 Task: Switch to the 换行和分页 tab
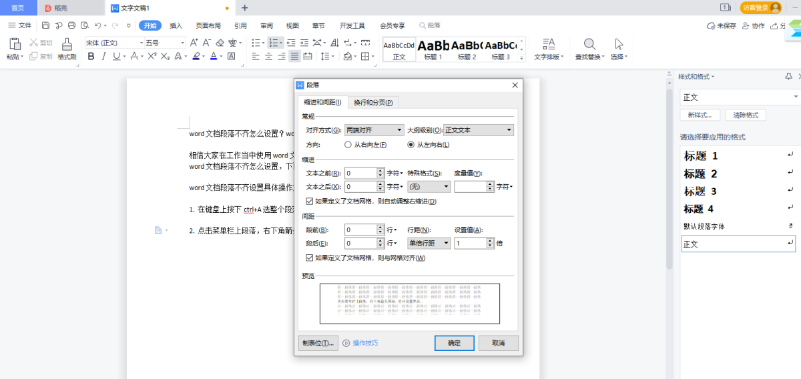click(373, 102)
